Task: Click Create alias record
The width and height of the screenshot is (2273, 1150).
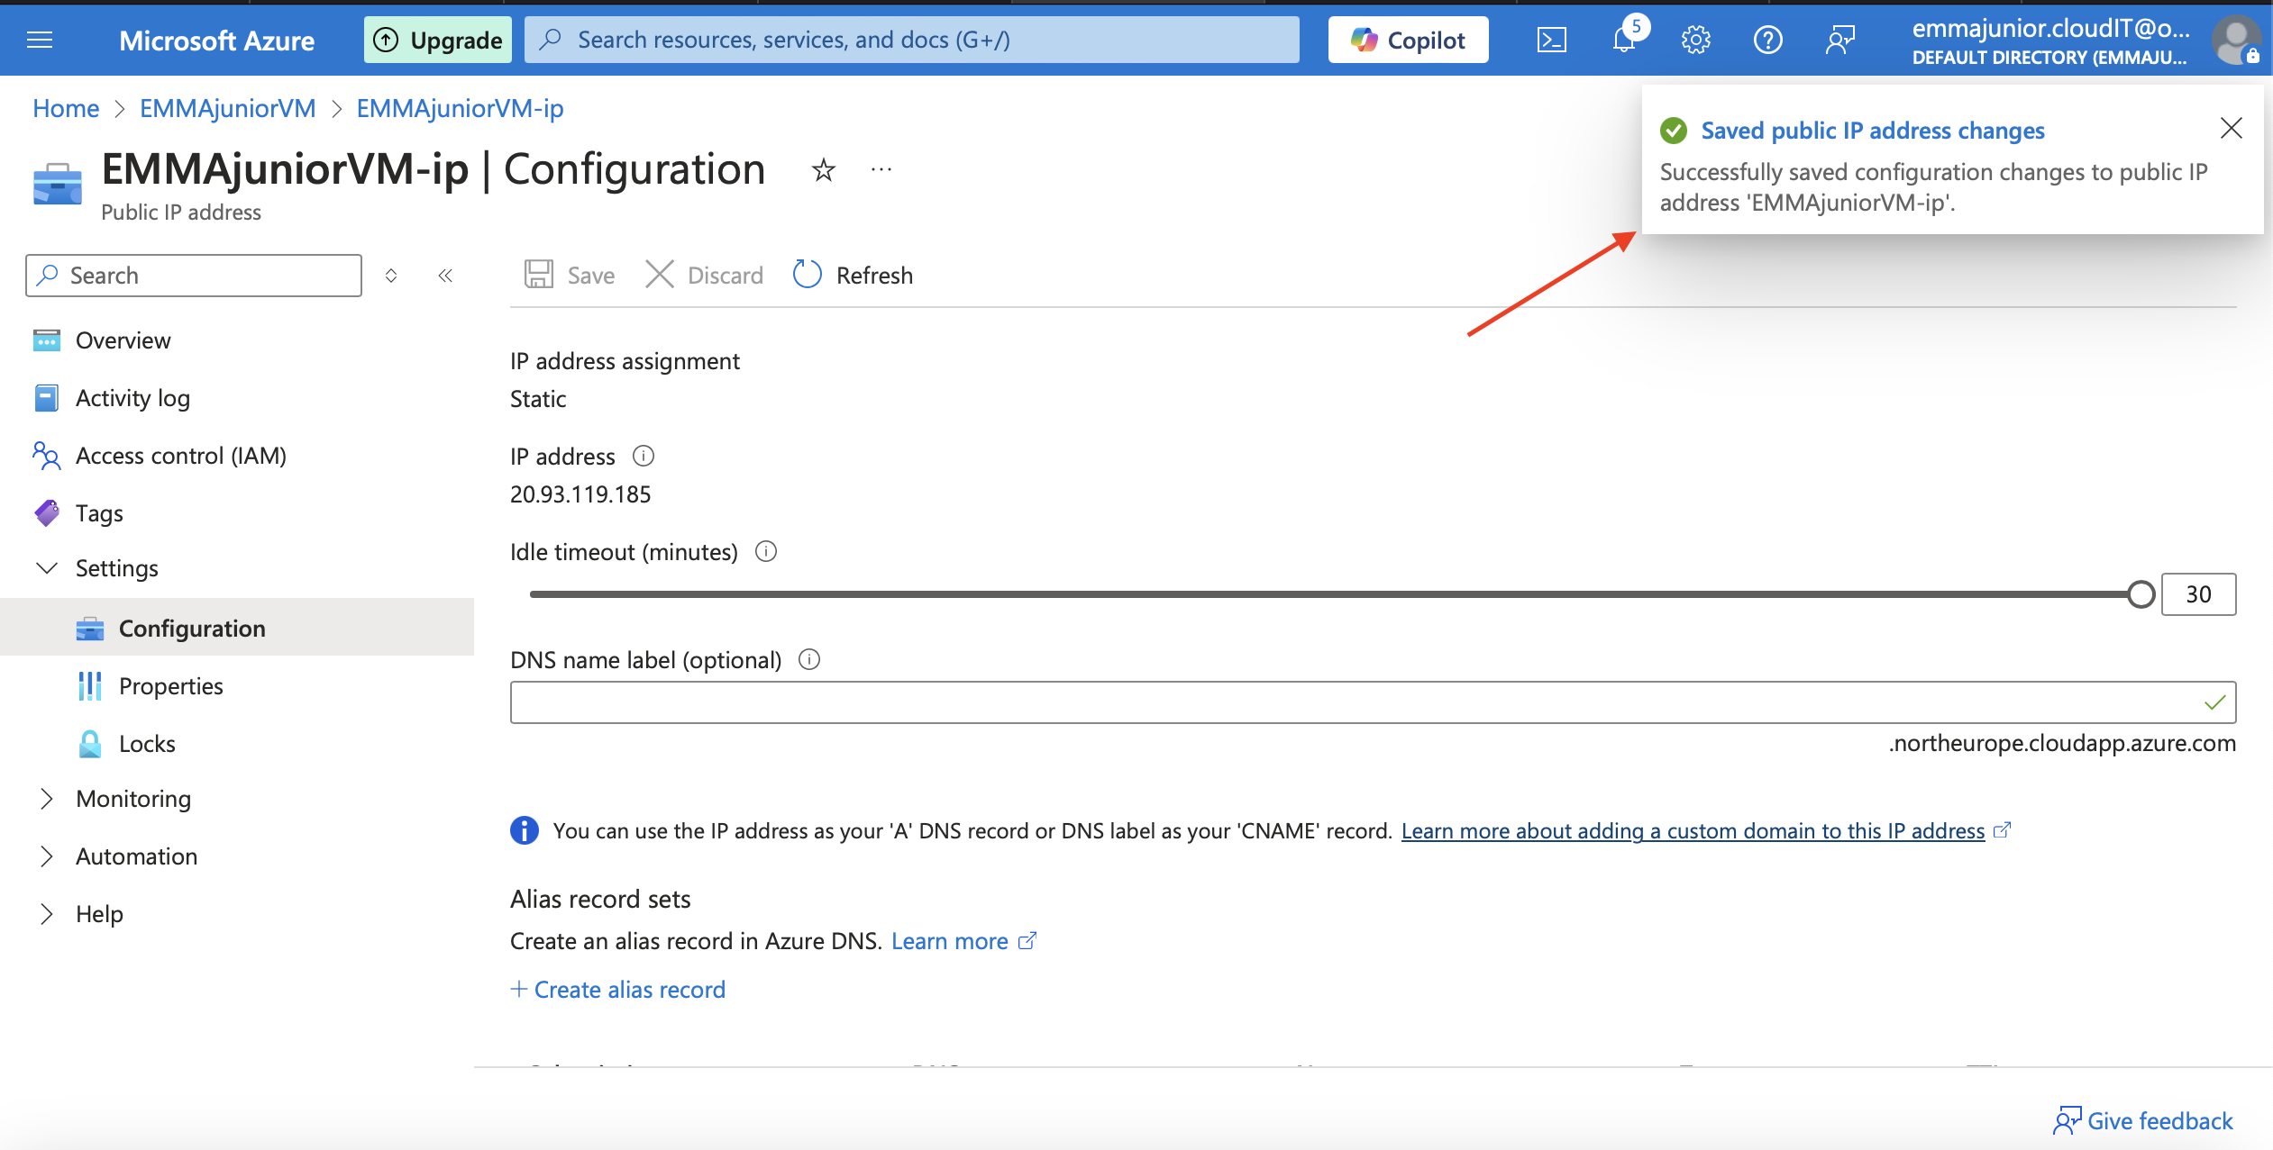Action: click(x=618, y=990)
